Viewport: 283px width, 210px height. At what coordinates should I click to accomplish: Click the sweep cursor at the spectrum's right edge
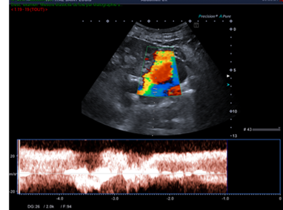(x=227, y=167)
